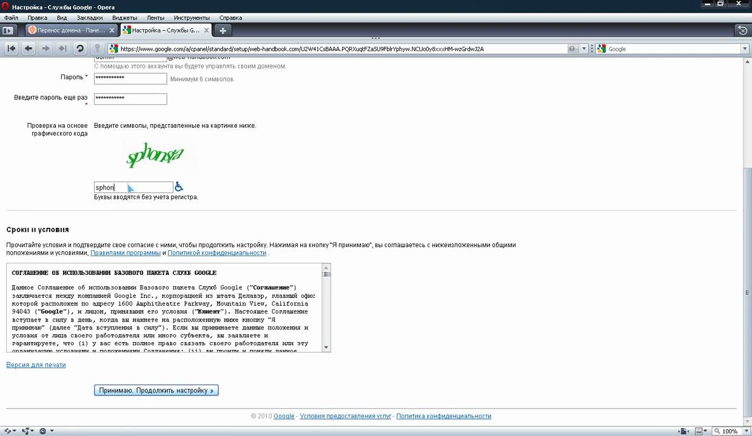The width and height of the screenshot is (752, 436).
Task: Click the Fast Forward navigation button
Action: pos(62,49)
